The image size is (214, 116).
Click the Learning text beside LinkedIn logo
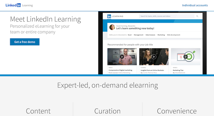click(28, 5)
